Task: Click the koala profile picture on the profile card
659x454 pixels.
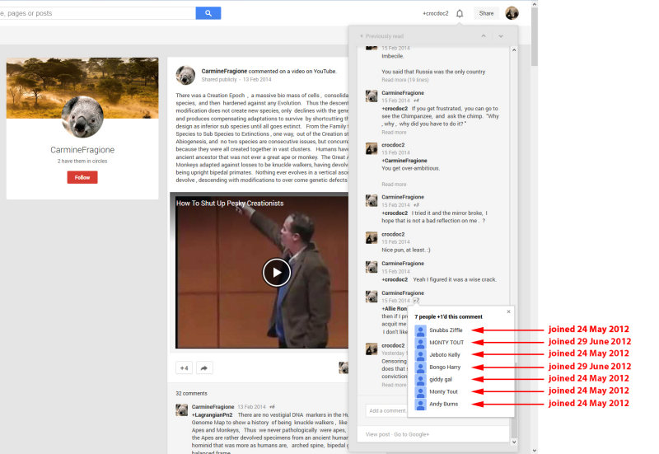Action: 82,116
